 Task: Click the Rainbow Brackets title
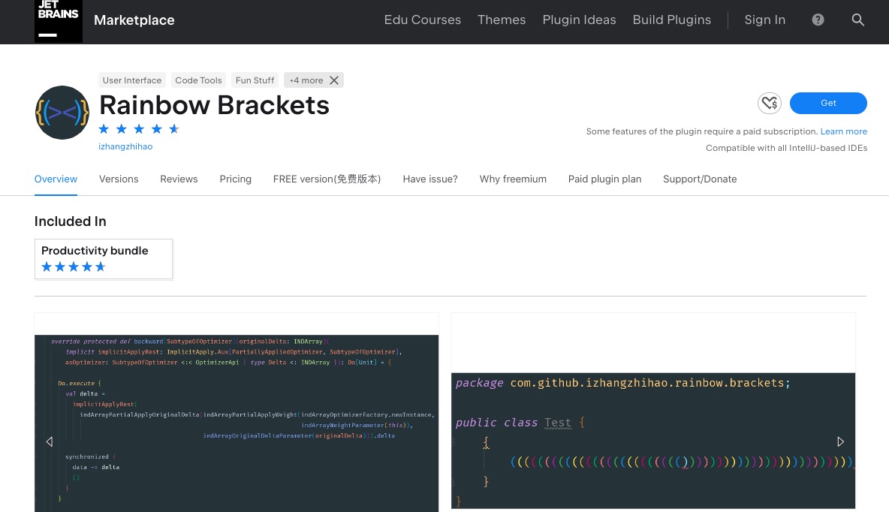[x=214, y=105]
